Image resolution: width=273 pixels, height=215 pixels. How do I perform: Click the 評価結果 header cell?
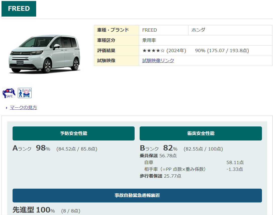(x=117, y=51)
